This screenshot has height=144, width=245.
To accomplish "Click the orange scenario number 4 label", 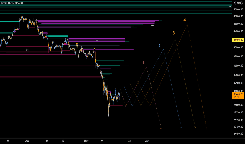I will 185,20.
